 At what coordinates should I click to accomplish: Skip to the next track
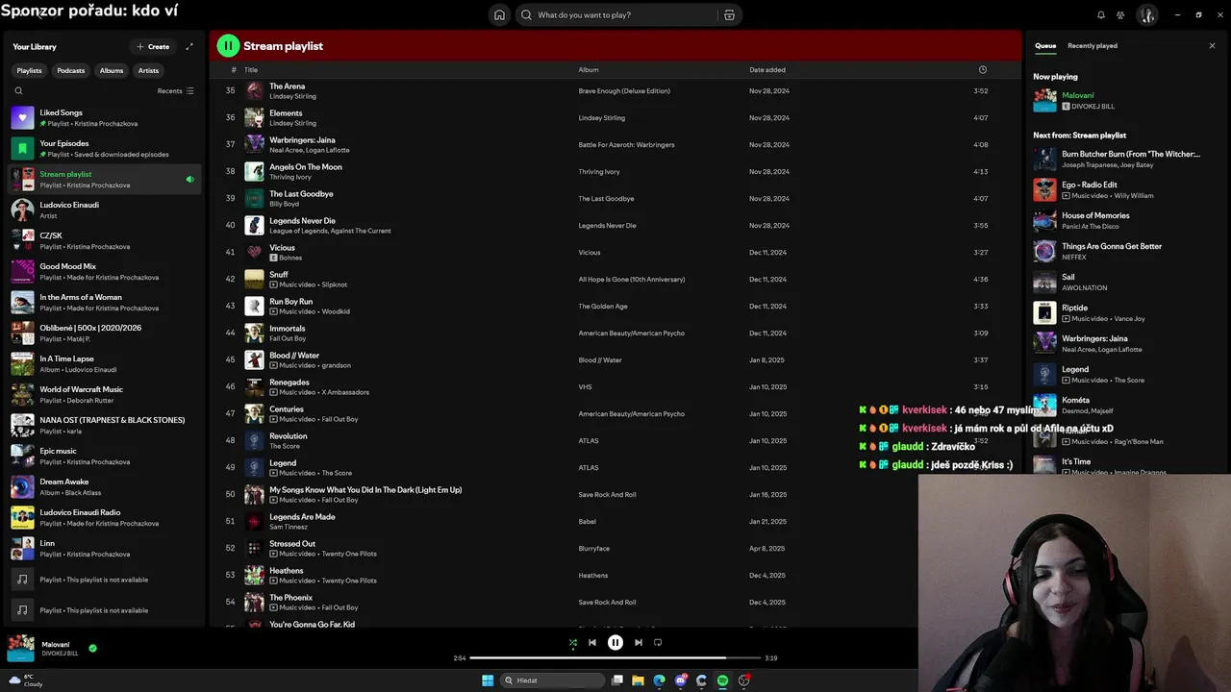(x=638, y=642)
